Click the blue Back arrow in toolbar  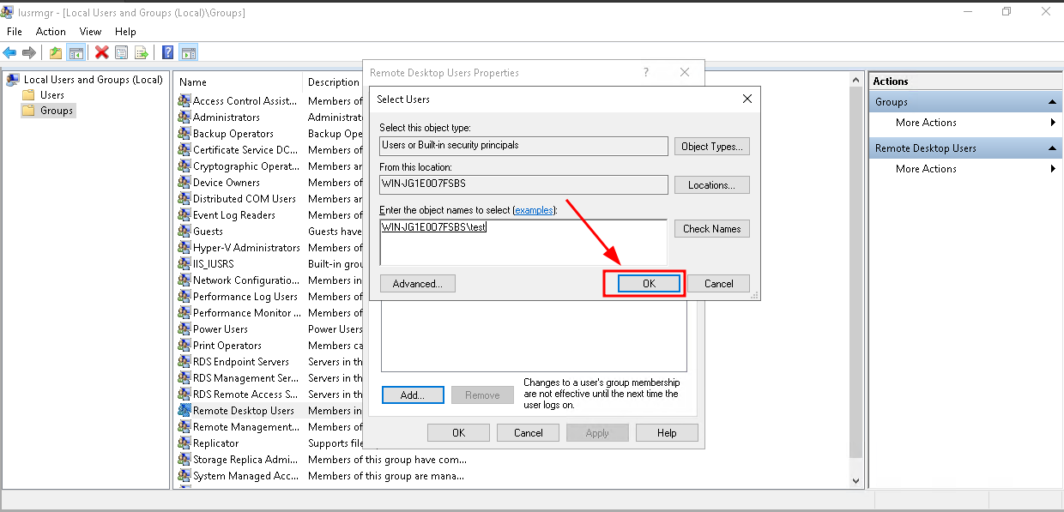pos(9,53)
